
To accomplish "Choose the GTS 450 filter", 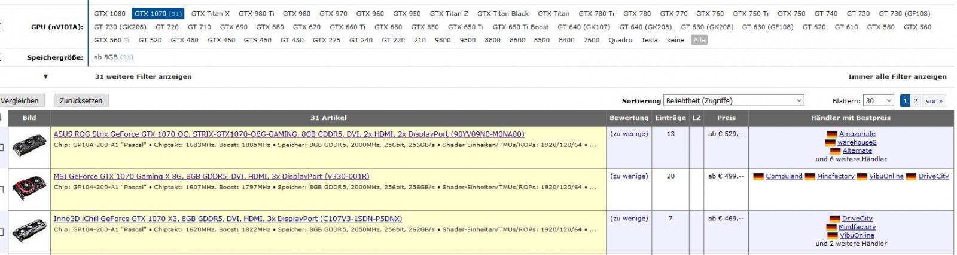I will coord(258,40).
